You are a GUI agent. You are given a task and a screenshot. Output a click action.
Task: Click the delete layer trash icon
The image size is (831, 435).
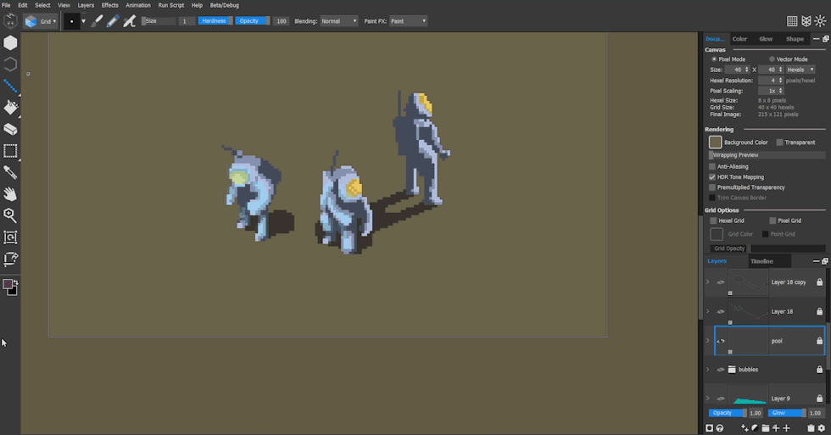click(811, 428)
